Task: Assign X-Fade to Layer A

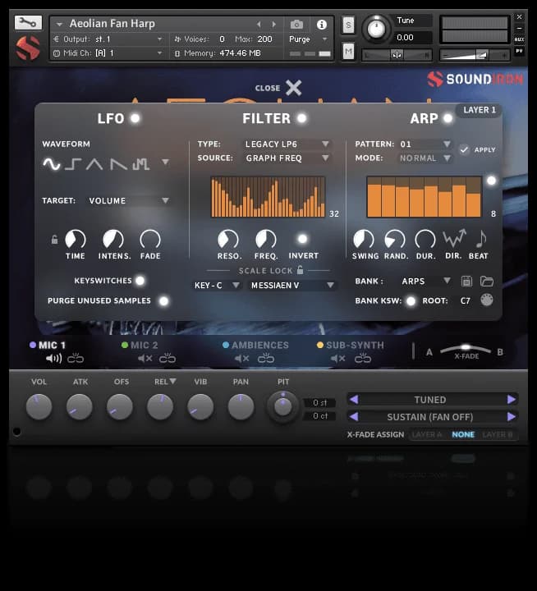Action: tap(427, 434)
